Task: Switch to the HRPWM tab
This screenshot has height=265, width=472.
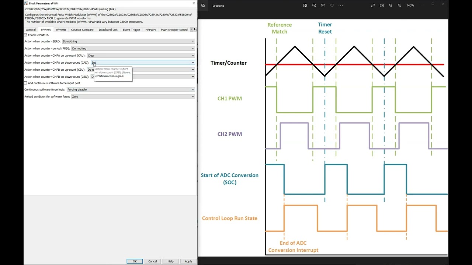Action: coord(150,29)
